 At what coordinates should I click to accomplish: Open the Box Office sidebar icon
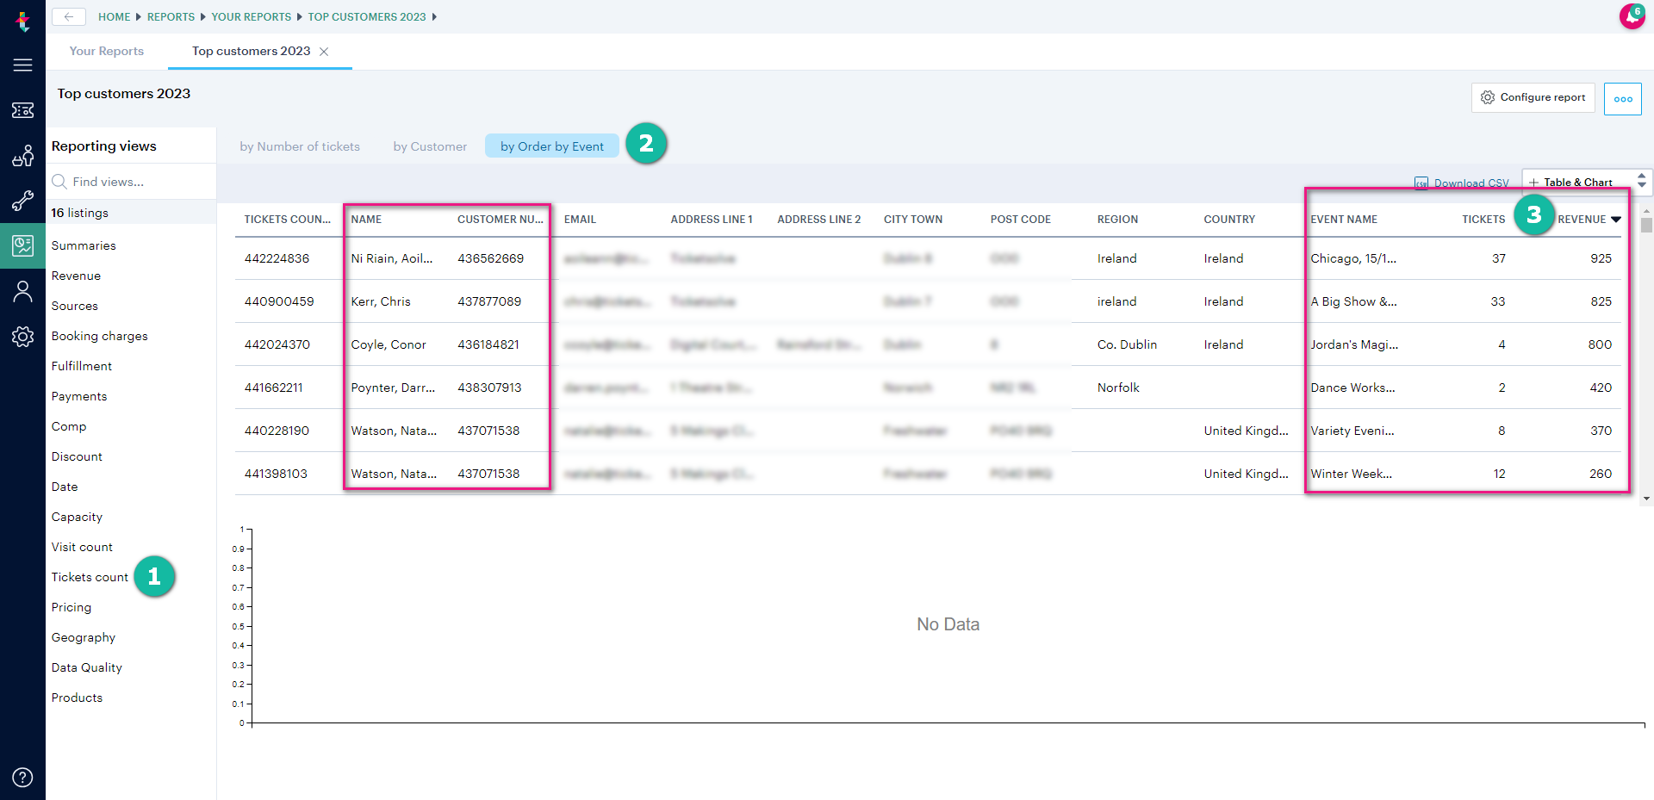(22, 156)
